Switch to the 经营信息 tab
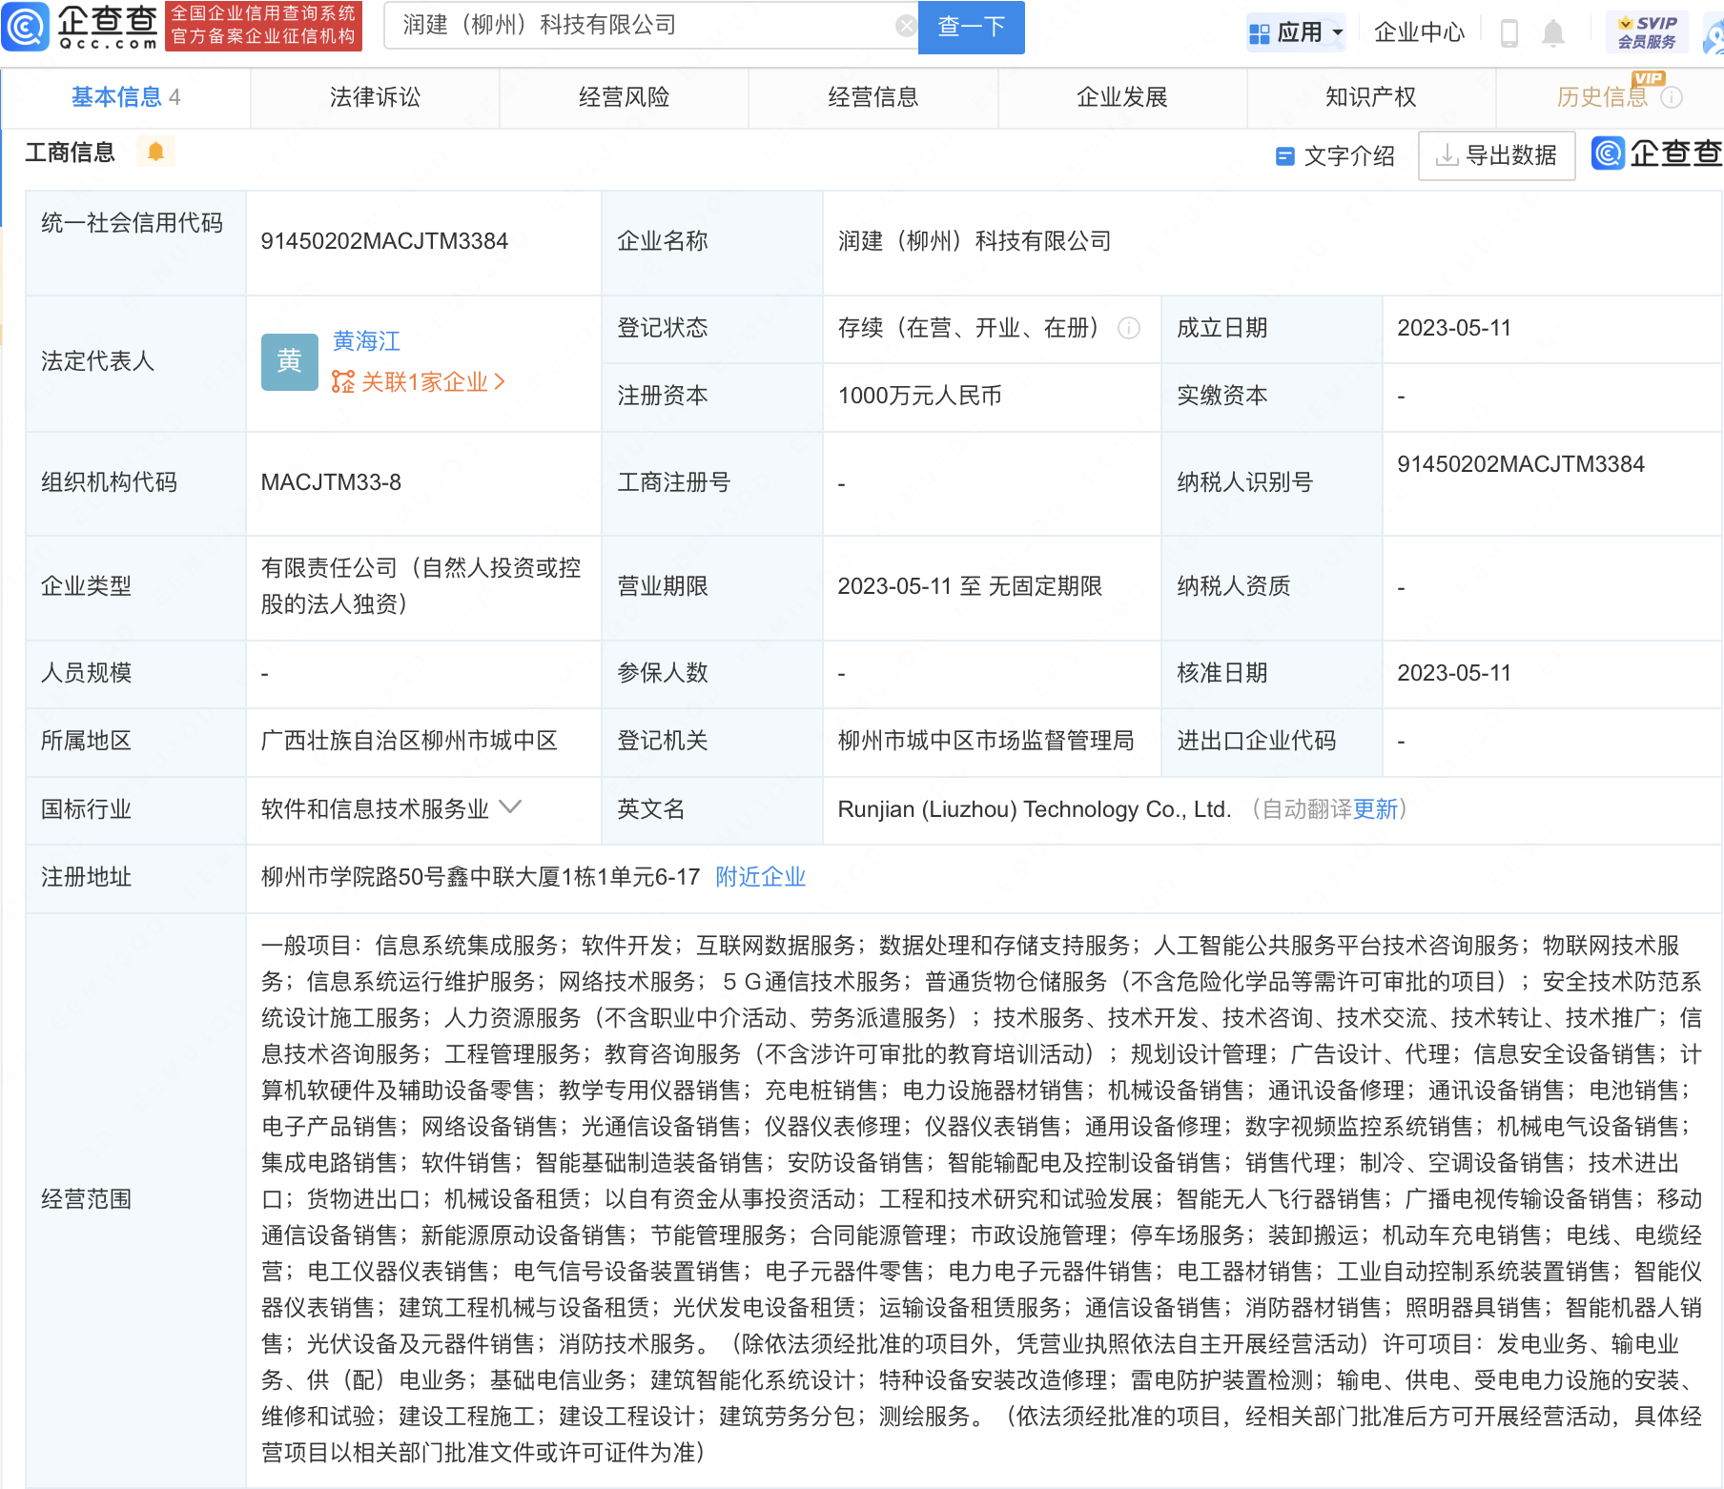Screen dimensions: 1724x1489 click(872, 97)
